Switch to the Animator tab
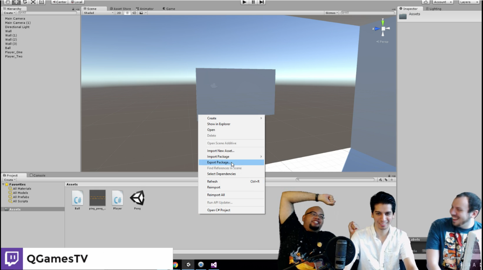This screenshot has width=483, height=270. (x=144, y=9)
